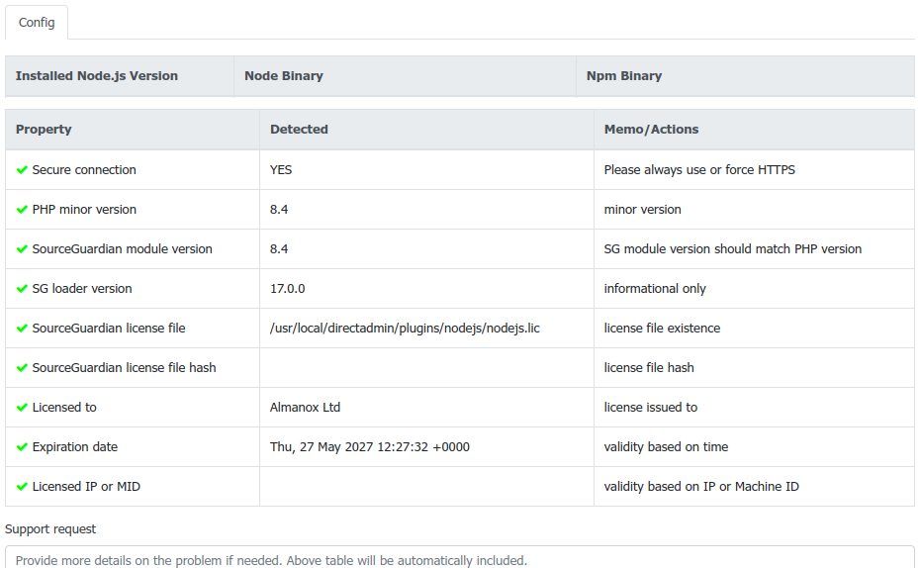This screenshot has width=920, height=568.
Task: Click the checkmark beside Expiration date
Action: (23, 447)
